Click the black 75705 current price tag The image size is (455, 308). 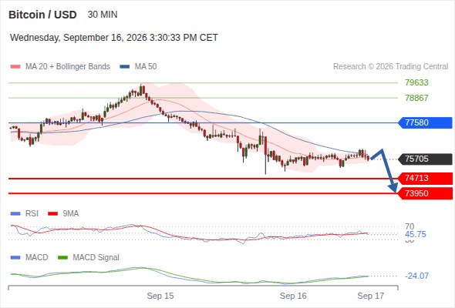425,159
